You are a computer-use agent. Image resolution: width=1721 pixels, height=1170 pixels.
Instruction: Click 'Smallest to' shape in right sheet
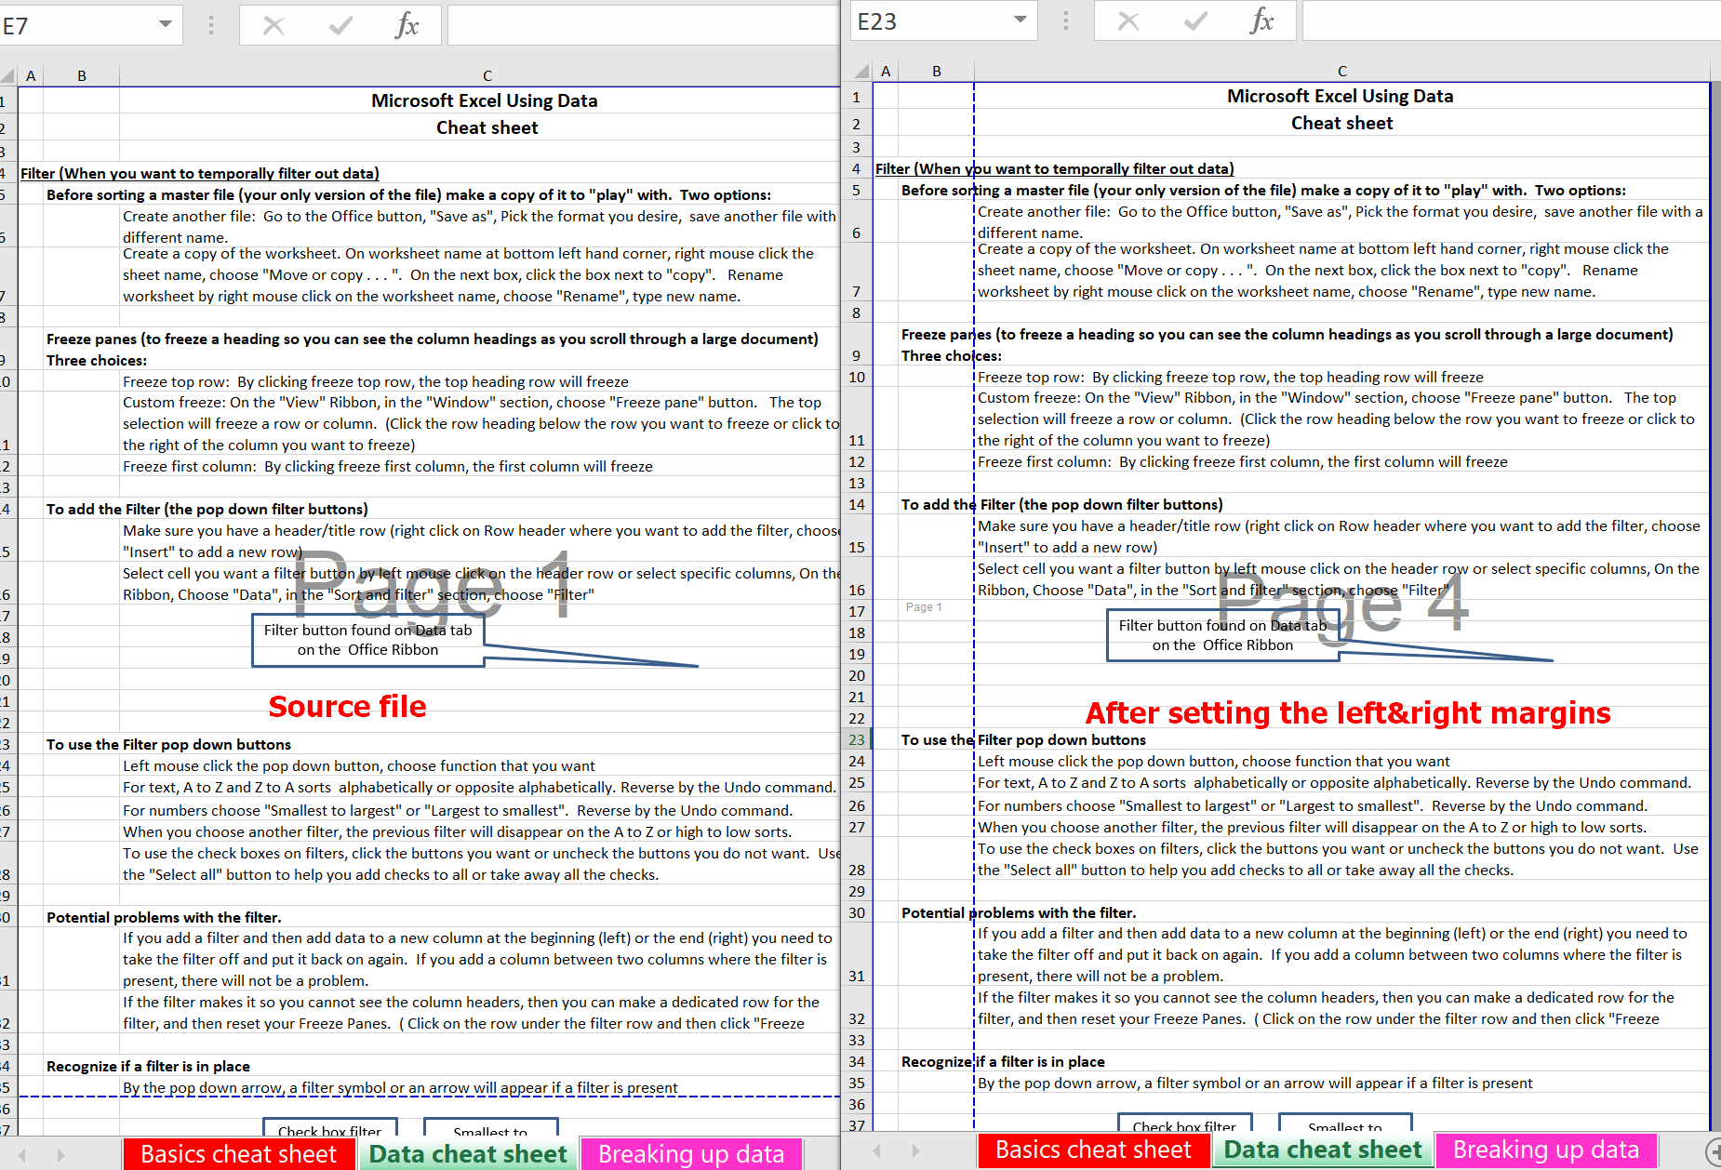(1344, 1123)
